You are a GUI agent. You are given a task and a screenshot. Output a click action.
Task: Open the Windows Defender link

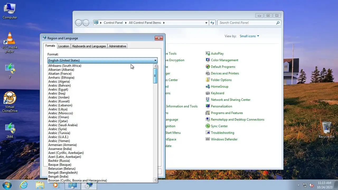coord(224,139)
